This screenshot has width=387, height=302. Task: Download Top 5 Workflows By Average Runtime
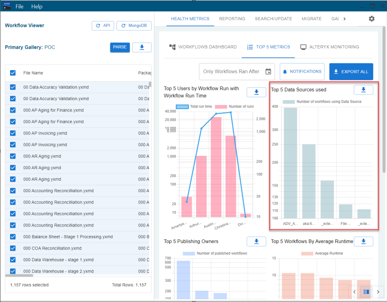(363, 241)
